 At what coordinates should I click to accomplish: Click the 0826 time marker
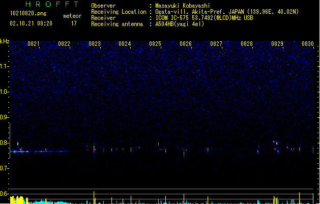pos(186,44)
